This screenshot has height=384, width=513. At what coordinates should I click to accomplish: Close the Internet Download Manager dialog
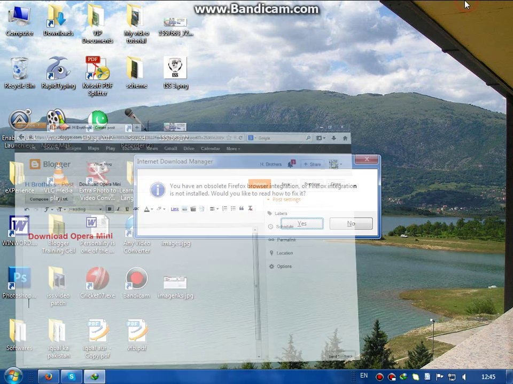[367, 159]
